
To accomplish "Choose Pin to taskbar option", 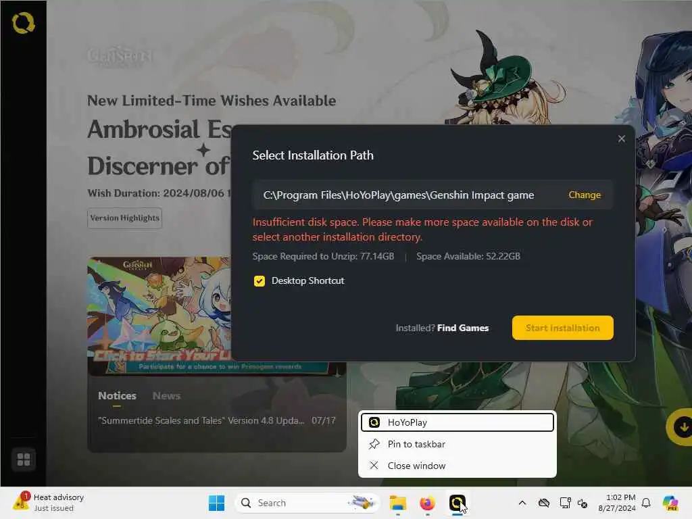I will click(458, 444).
